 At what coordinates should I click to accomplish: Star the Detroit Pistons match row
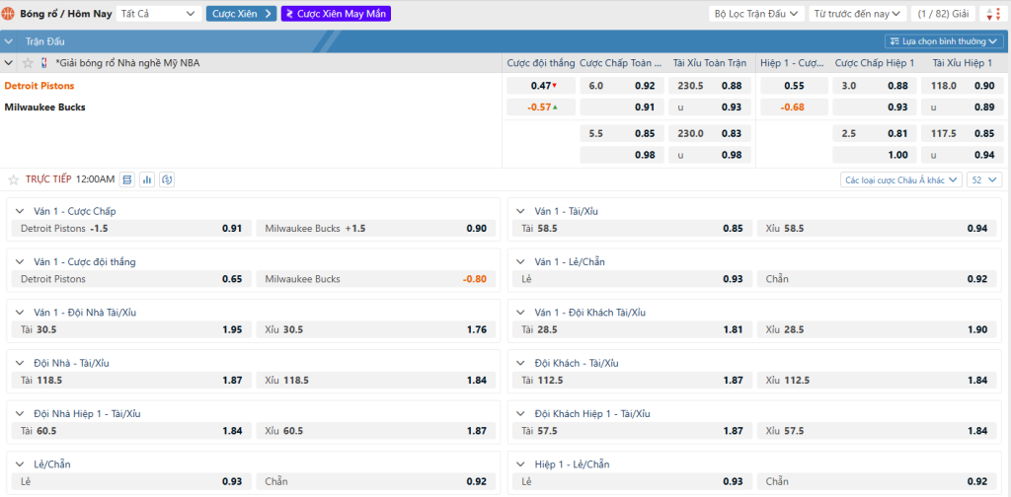tap(13, 179)
